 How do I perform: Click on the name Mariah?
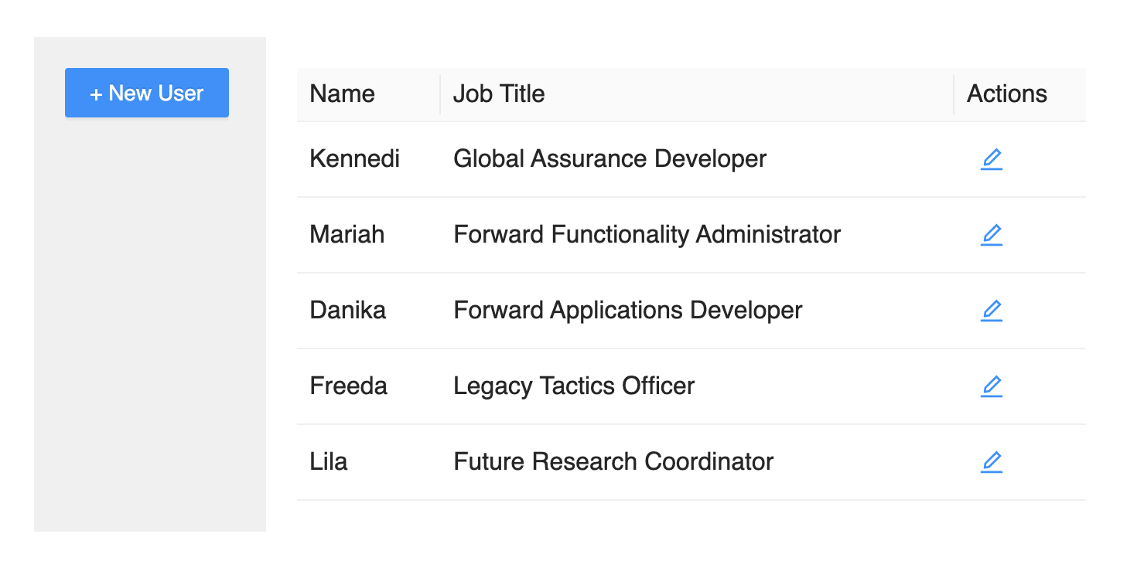[x=347, y=235]
